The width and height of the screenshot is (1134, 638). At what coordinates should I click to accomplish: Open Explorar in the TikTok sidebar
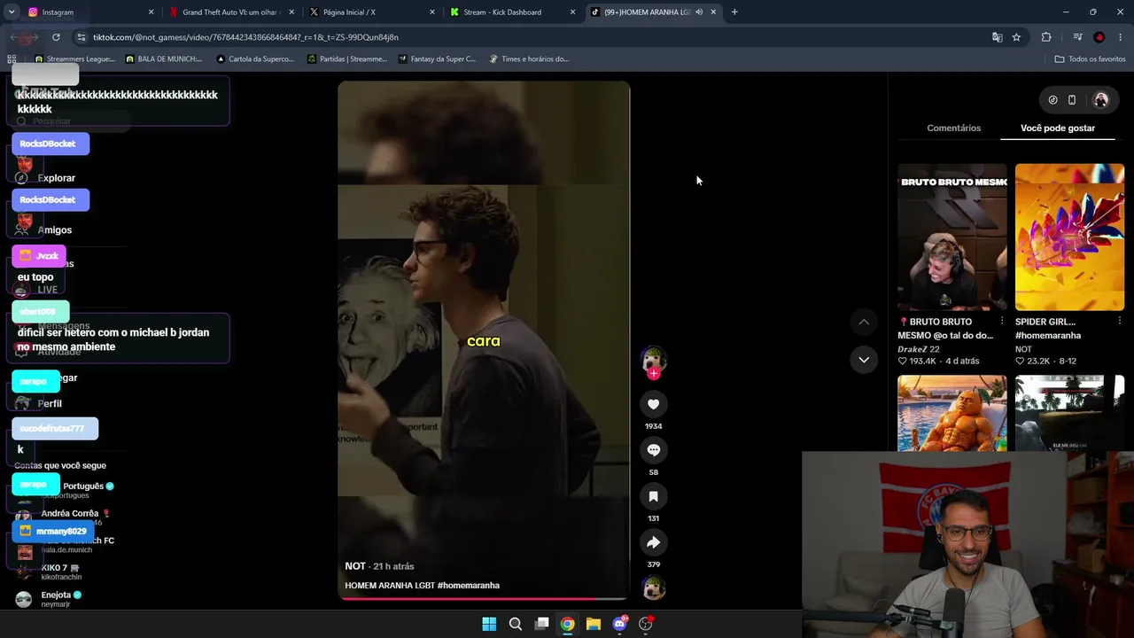(57, 178)
